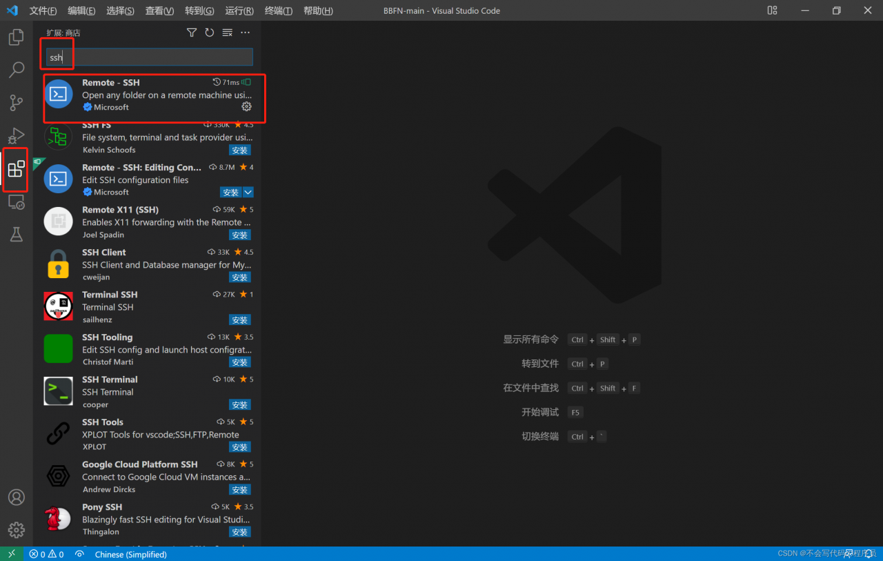The height and width of the screenshot is (561, 883).
Task: Install the Terminal SSH extension
Action: click(240, 320)
